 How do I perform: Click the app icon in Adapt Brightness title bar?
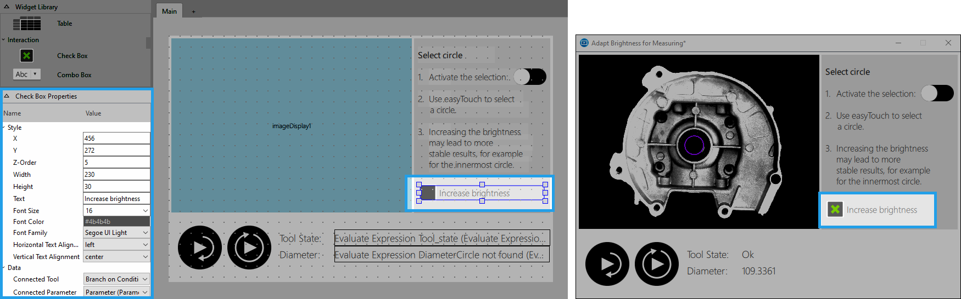pos(584,43)
